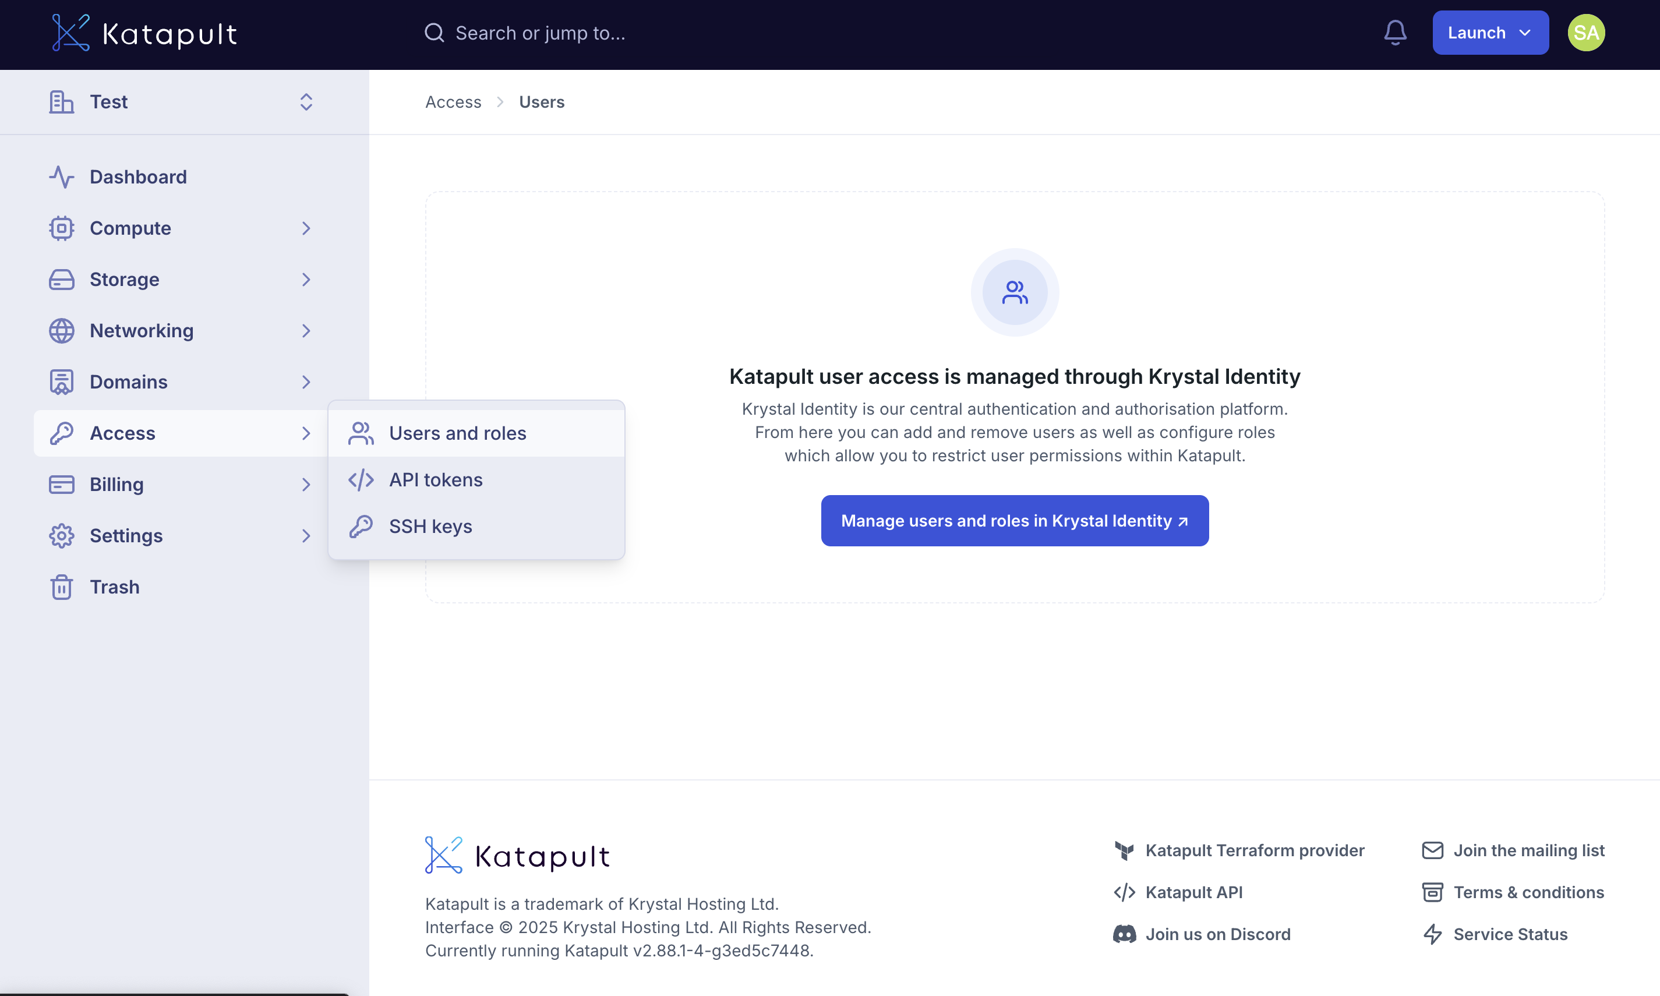This screenshot has width=1660, height=996.
Task: Open Billing in the sidebar
Action: tap(181, 485)
